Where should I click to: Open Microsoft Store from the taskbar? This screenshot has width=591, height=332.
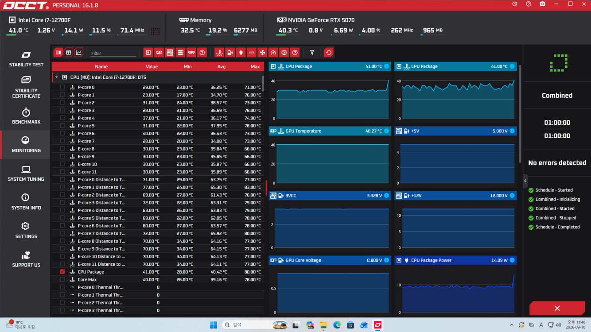(x=350, y=325)
